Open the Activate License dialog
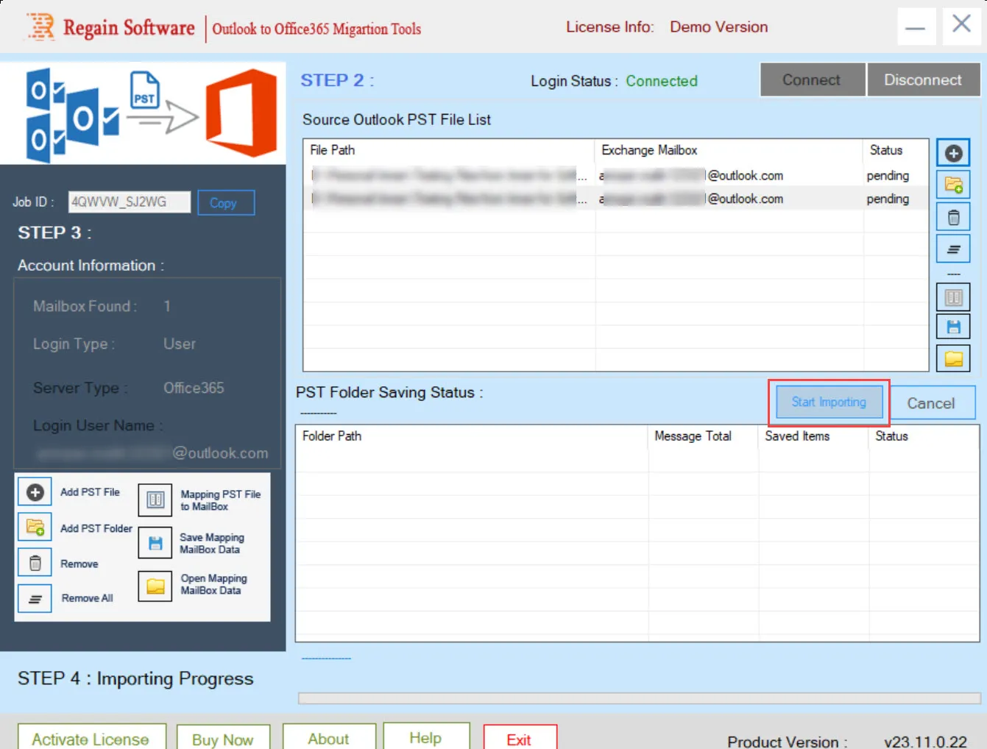 91,739
